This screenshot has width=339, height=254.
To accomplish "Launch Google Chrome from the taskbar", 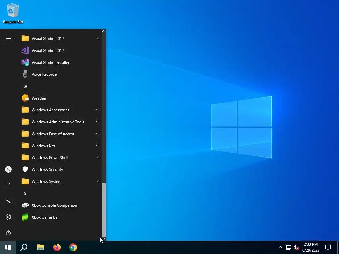I will pos(73,247).
